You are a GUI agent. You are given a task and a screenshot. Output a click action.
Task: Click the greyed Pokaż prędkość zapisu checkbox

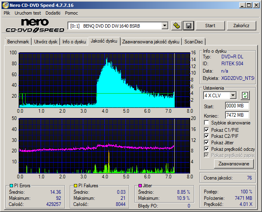206,155
